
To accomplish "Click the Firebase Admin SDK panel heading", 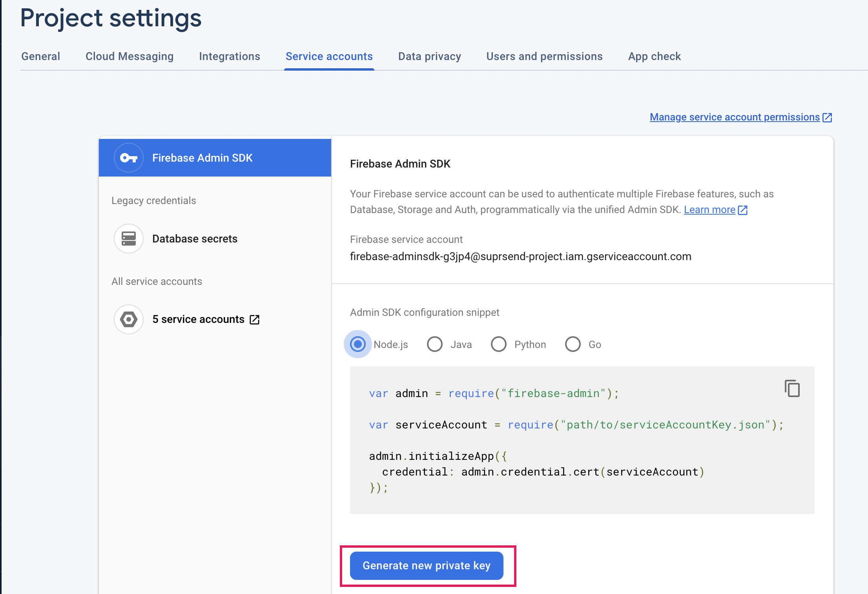I will pos(400,164).
